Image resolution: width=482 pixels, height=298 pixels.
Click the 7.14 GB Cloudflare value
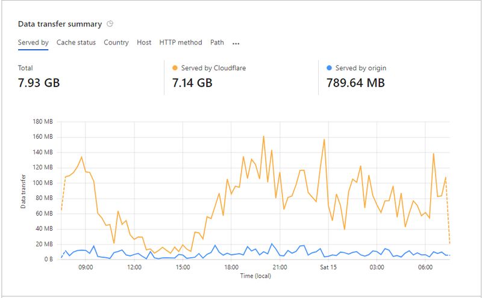coord(192,83)
